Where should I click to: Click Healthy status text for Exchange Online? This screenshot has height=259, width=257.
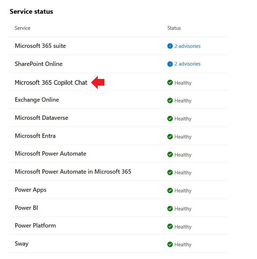click(183, 101)
